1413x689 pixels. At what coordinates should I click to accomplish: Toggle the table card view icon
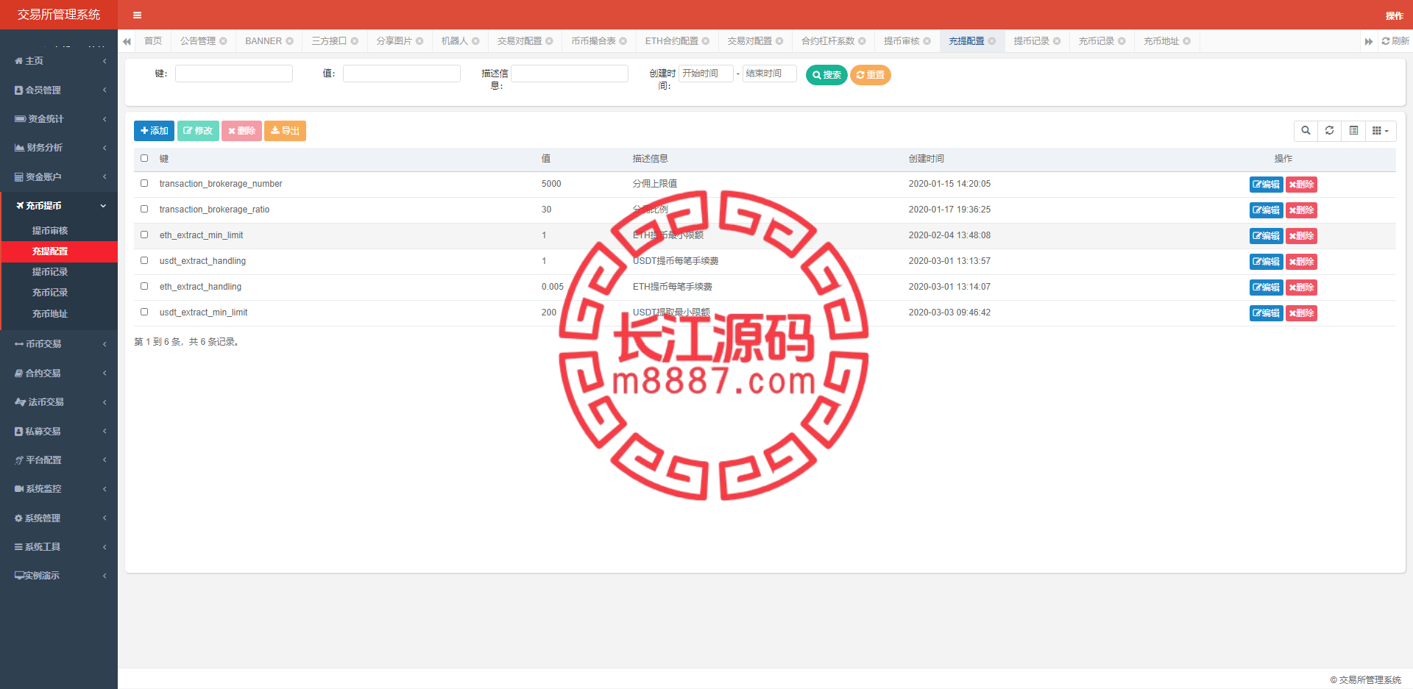coord(1353,131)
